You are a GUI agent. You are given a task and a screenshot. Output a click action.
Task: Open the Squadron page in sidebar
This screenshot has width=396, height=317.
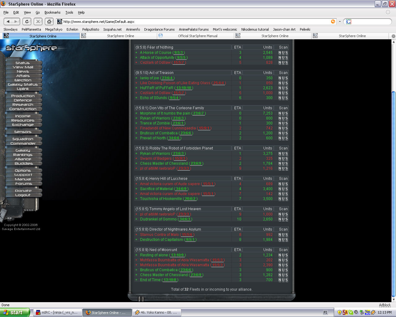coord(23,139)
